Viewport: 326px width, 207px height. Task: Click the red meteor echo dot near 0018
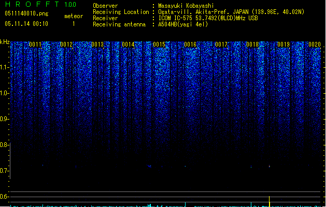tap(270, 166)
